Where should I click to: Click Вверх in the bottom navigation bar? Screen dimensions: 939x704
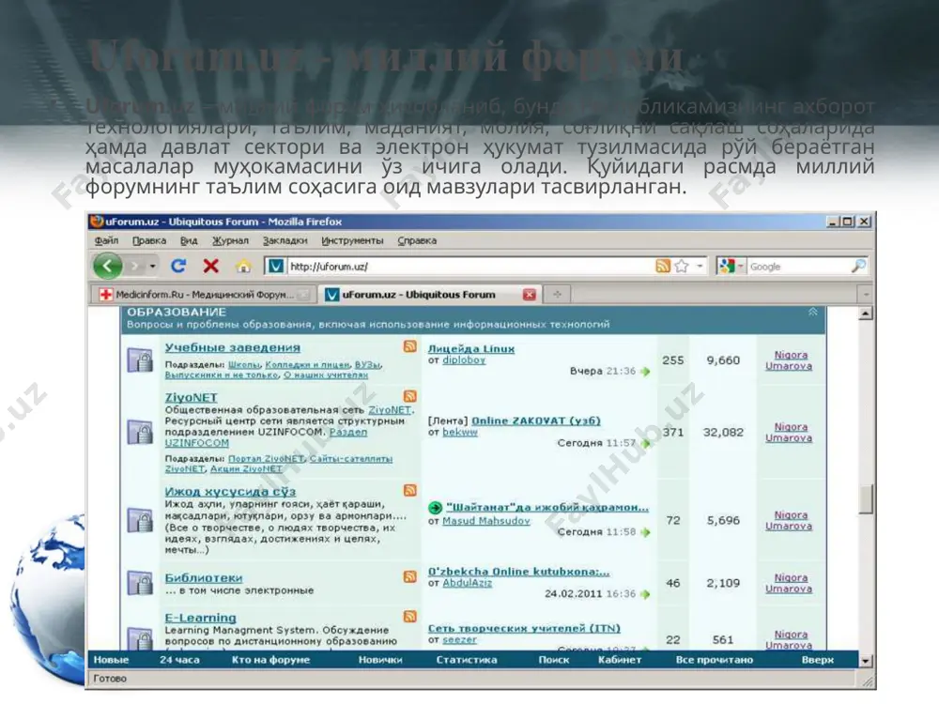click(817, 660)
